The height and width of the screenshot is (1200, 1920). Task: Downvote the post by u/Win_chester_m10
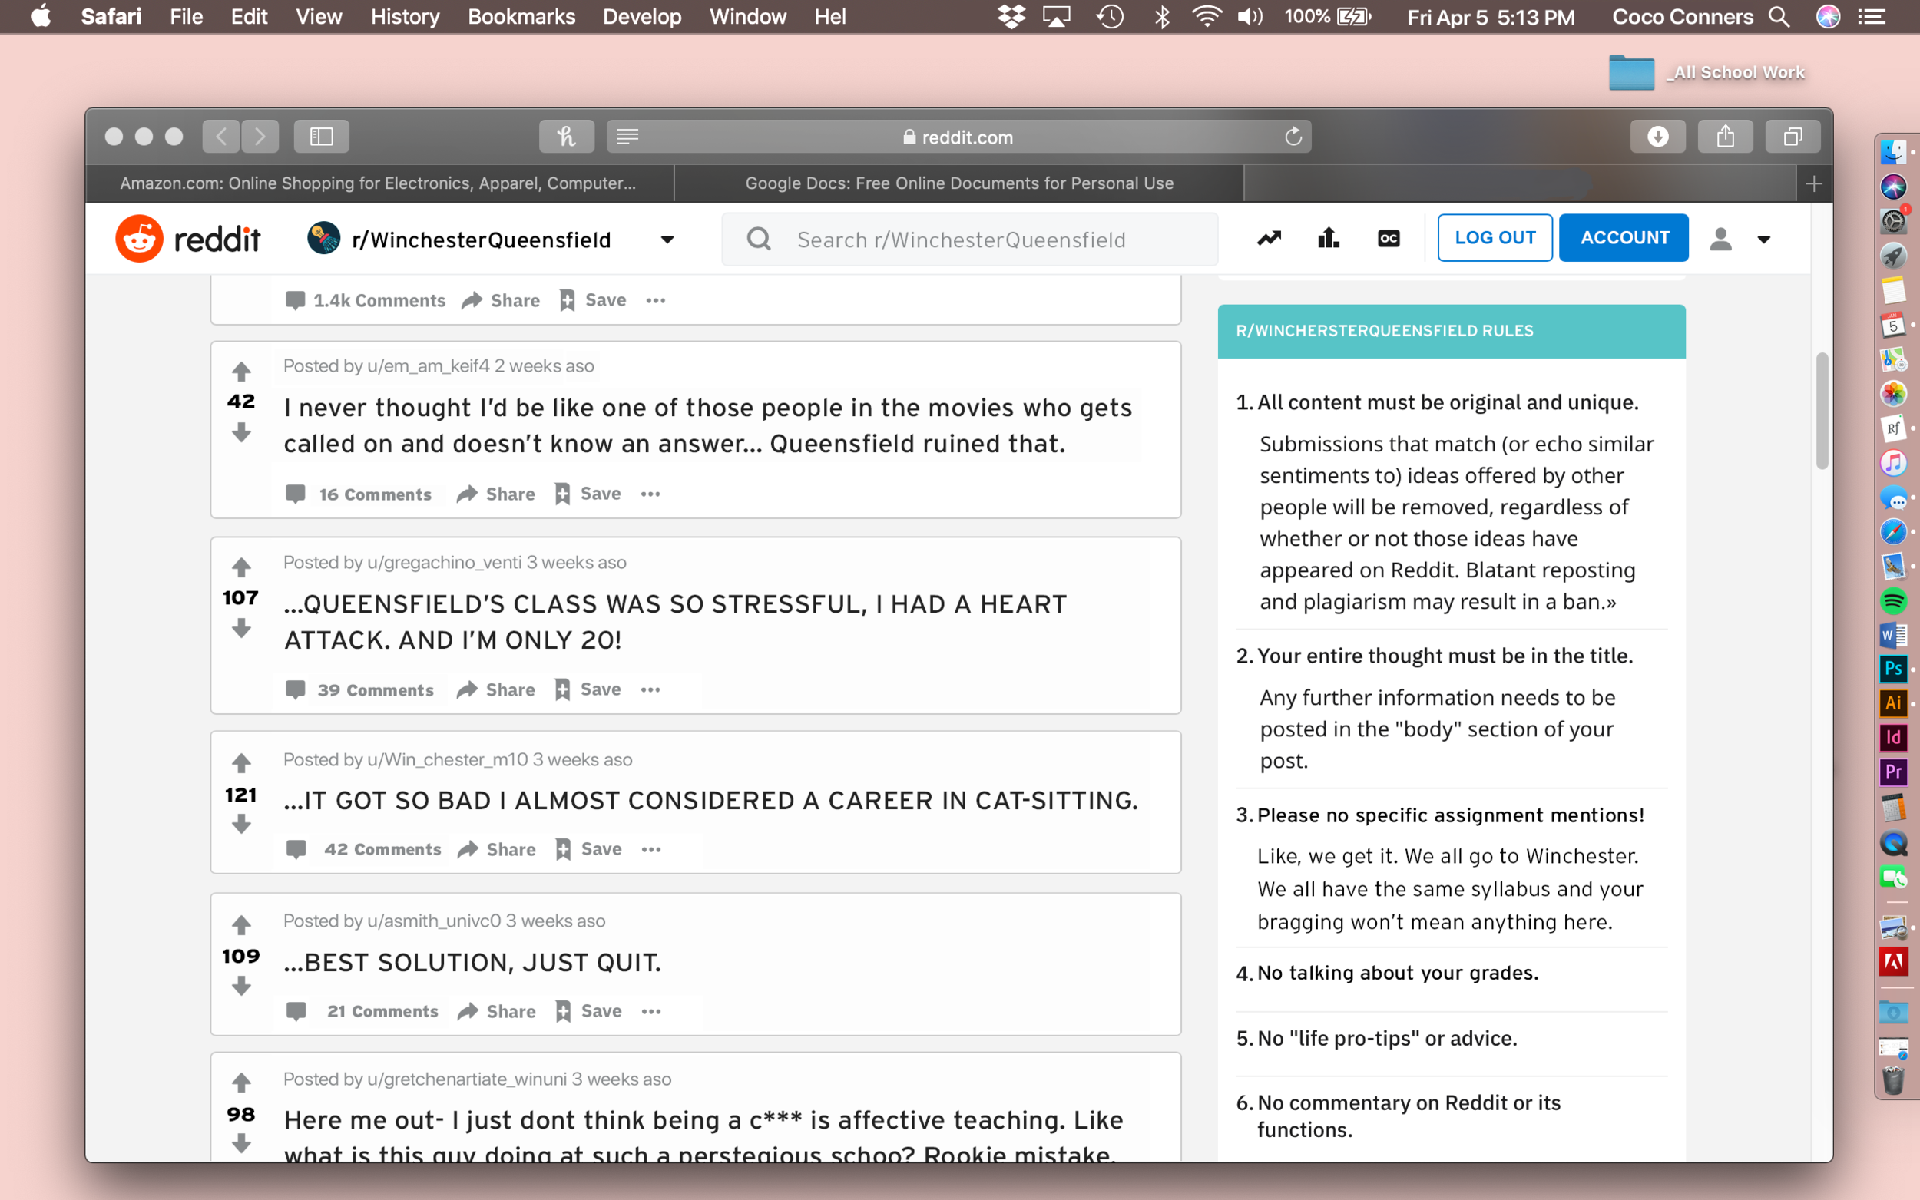[x=241, y=825]
